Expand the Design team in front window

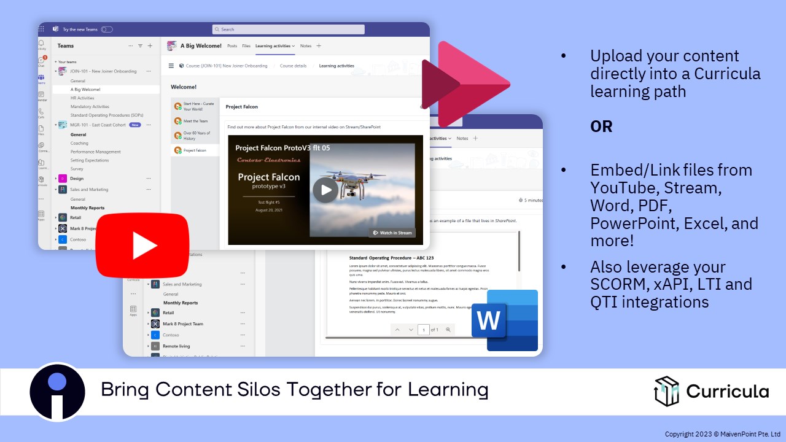55,179
